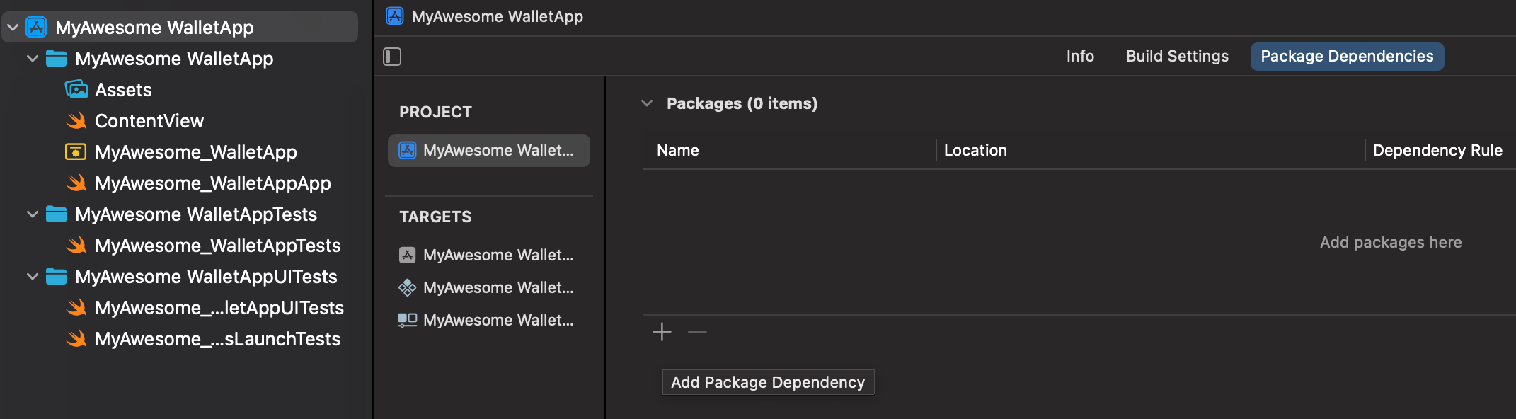The width and height of the screenshot is (1516, 419).
Task: Collapse the root MyAwesome WalletApp project
Action: 13,28
